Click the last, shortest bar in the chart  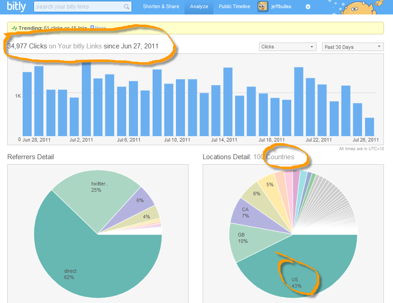point(369,127)
